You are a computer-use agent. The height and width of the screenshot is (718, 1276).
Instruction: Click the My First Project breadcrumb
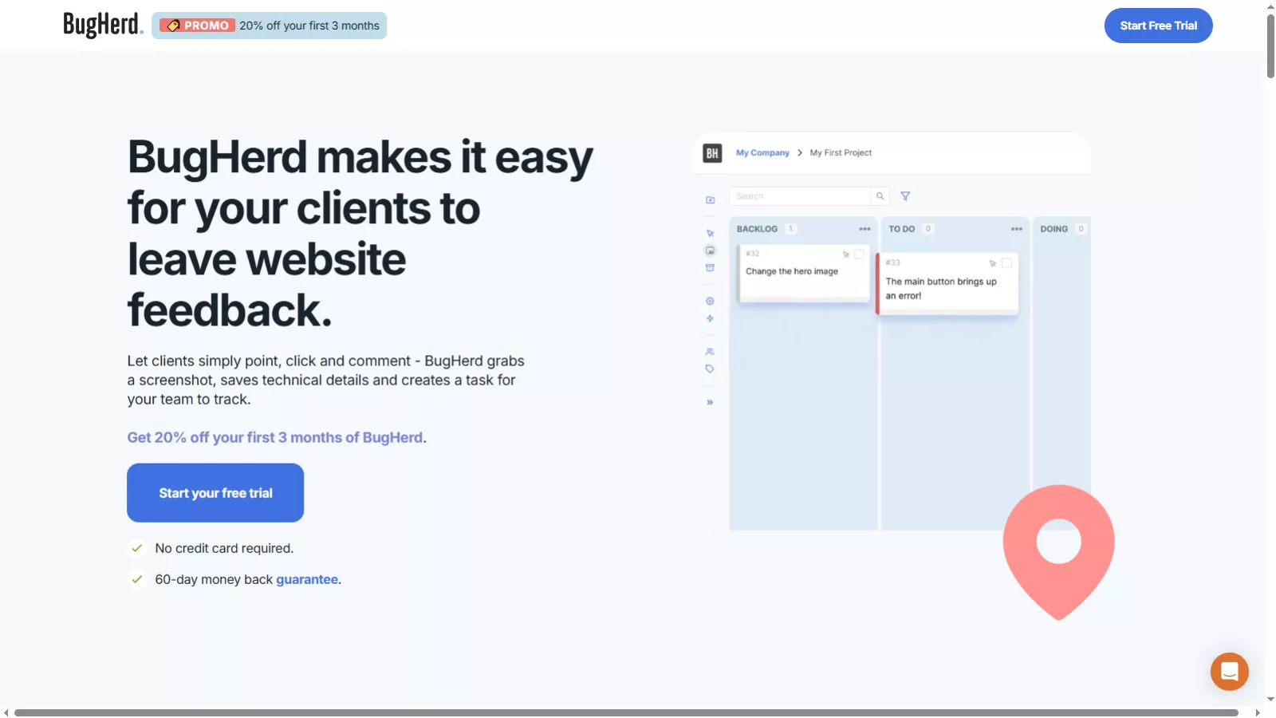[841, 153]
